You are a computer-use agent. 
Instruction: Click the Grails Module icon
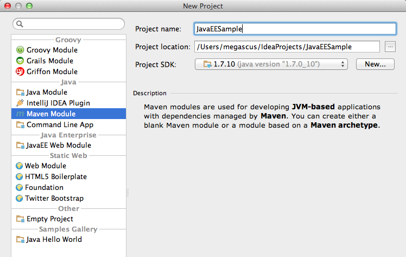pyautogui.click(x=20, y=61)
